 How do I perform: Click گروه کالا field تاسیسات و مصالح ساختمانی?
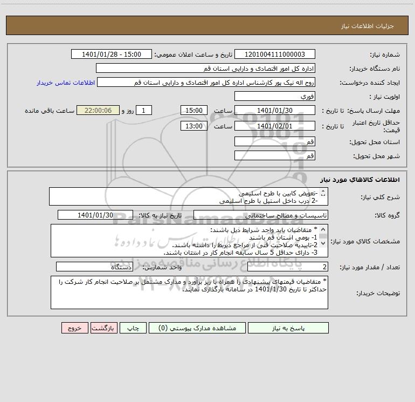click(261, 215)
